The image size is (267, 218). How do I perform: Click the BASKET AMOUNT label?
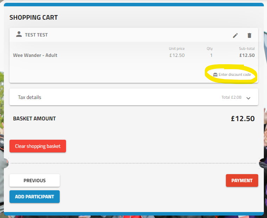(x=34, y=118)
